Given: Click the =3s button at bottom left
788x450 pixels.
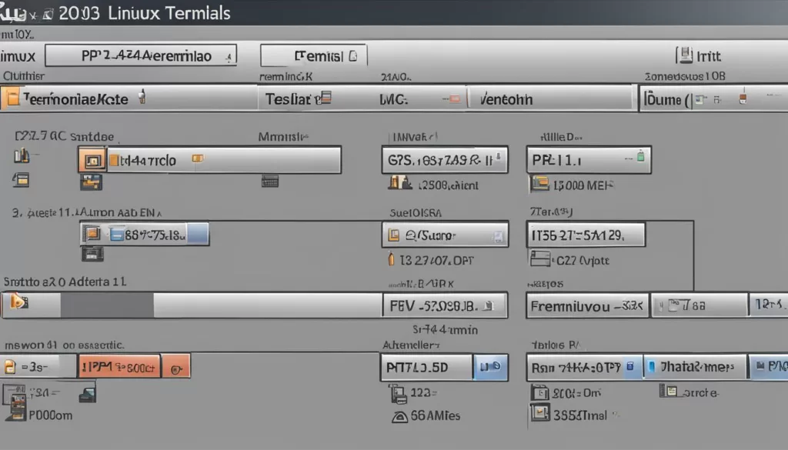Looking at the screenshot, I should pyautogui.click(x=38, y=367).
